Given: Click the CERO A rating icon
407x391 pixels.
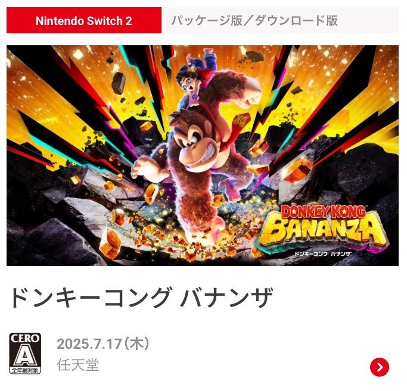Looking at the screenshot, I should click(x=25, y=354).
